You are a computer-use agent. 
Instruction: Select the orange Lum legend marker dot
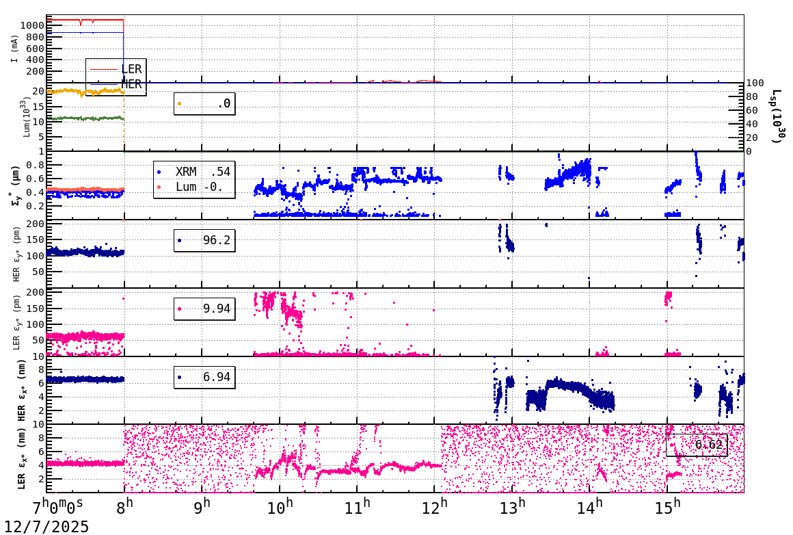(x=159, y=187)
